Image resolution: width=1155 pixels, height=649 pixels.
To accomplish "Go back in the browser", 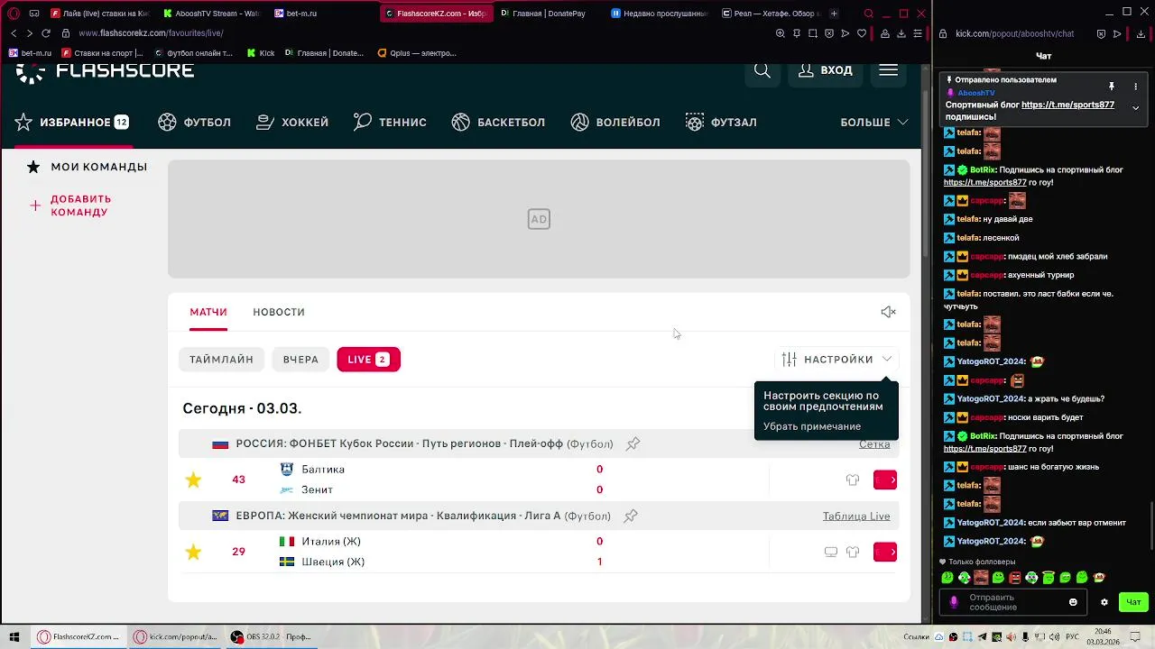I will point(14,33).
